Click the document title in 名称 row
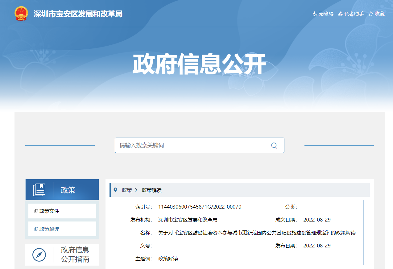This screenshot has height=269, width=393. (x=257, y=233)
